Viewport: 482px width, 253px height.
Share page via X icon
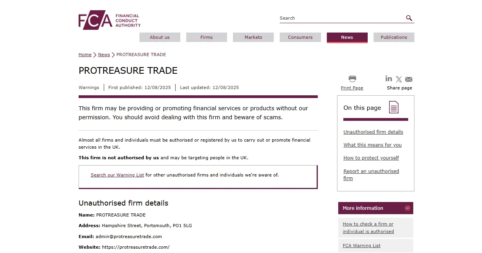click(x=399, y=79)
